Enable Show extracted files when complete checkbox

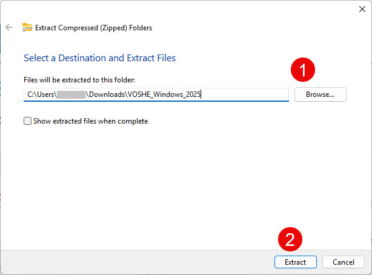[x=27, y=121]
